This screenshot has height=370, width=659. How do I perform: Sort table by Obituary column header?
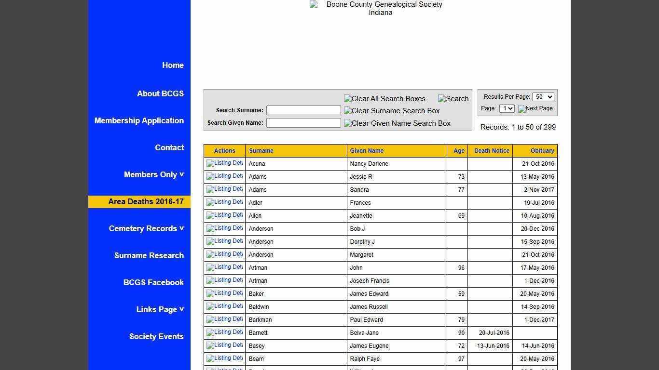[542, 151]
